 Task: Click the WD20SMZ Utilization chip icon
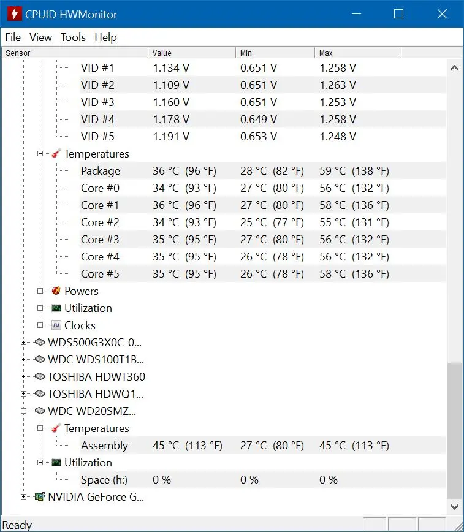pos(56,463)
